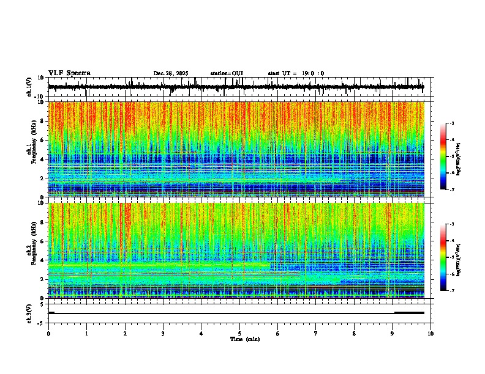Click the "-7" label below ch.2 colorbar
The height and width of the screenshot is (374, 485).
tap(451, 291)
